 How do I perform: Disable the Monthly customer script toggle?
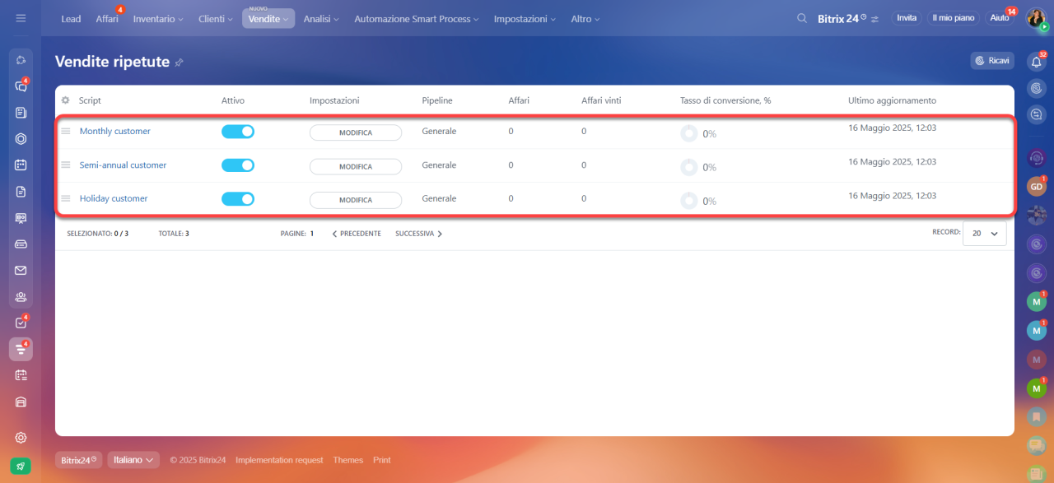tap(238, 132)
